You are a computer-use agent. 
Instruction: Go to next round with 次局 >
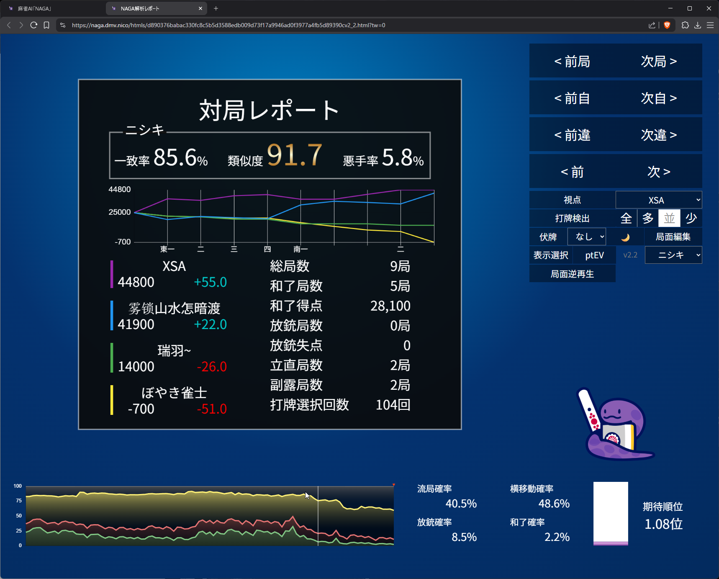(659, 61)
